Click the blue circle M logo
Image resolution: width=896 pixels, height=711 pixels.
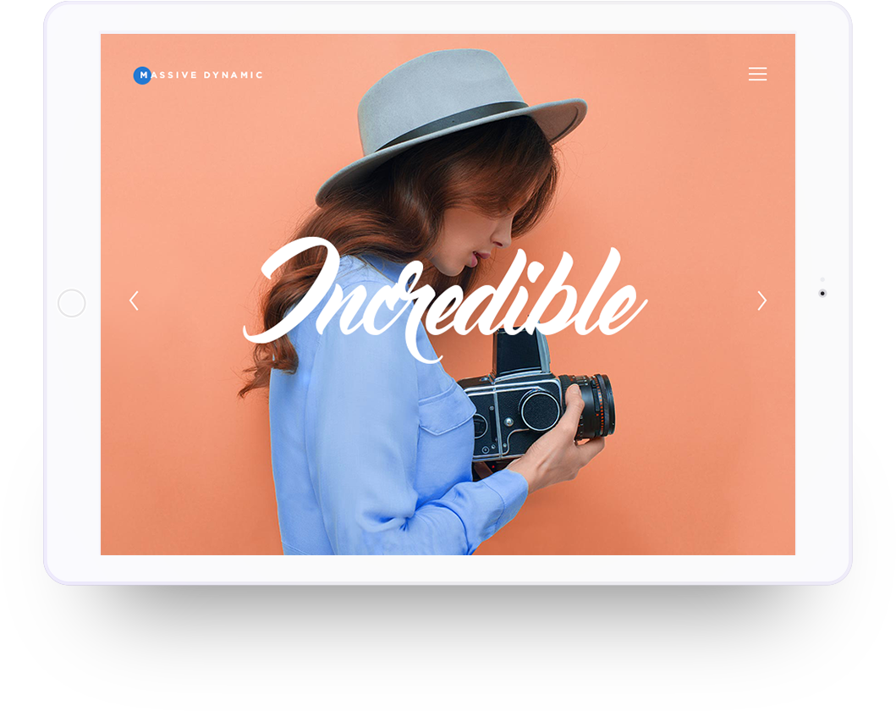pyautogui.click(x=142, y=74)
